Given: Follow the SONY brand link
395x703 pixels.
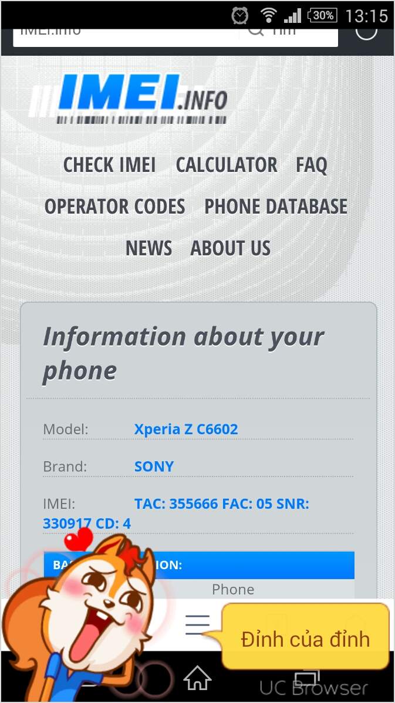Looking at the screenshot, I should (x=154, y=467).
